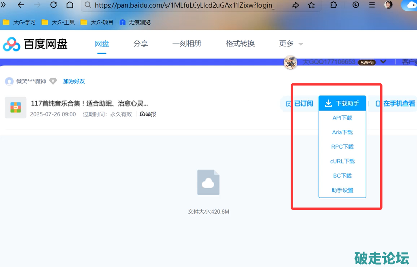
Task: Bookmark page with the star icon
Action: click(x=311, y=5)
